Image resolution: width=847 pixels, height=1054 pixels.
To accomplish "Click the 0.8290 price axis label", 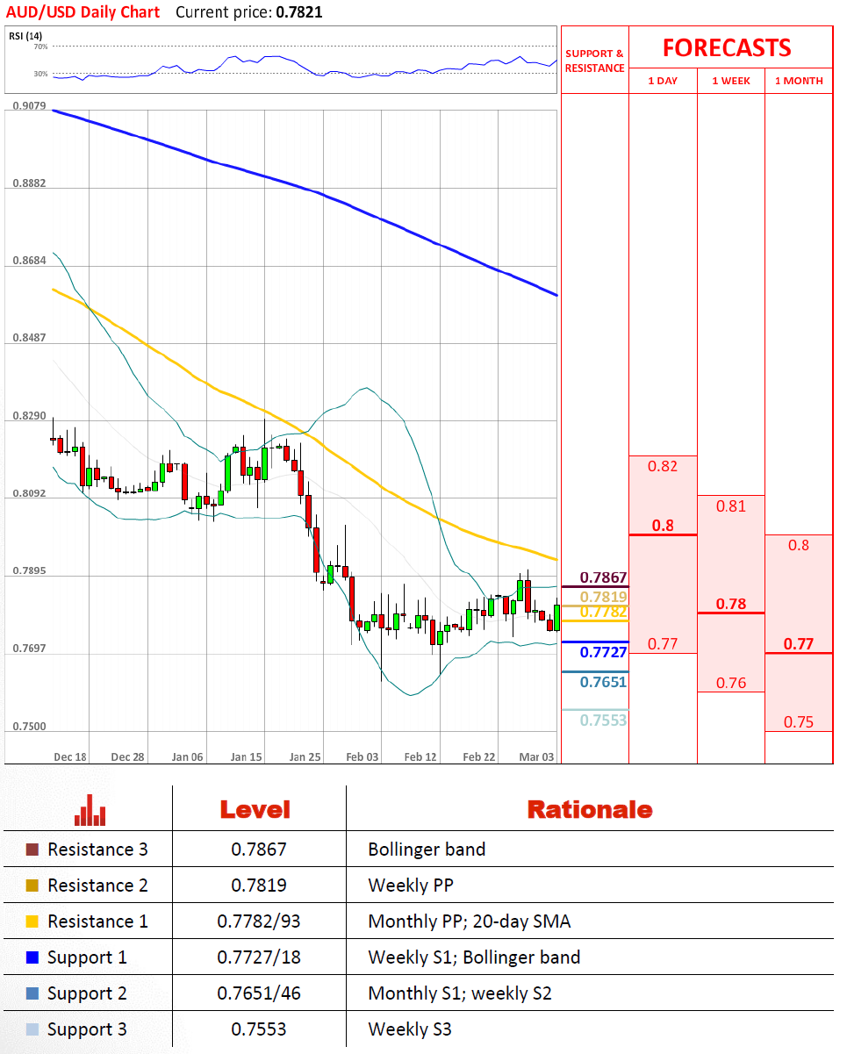I will pyautogui.click(x=29, y=416).
